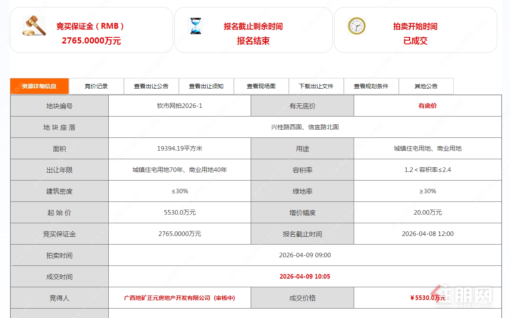Screen dimensions: 510x318
Task: Open the 其他公告 tab
Action: coord(426,86)
